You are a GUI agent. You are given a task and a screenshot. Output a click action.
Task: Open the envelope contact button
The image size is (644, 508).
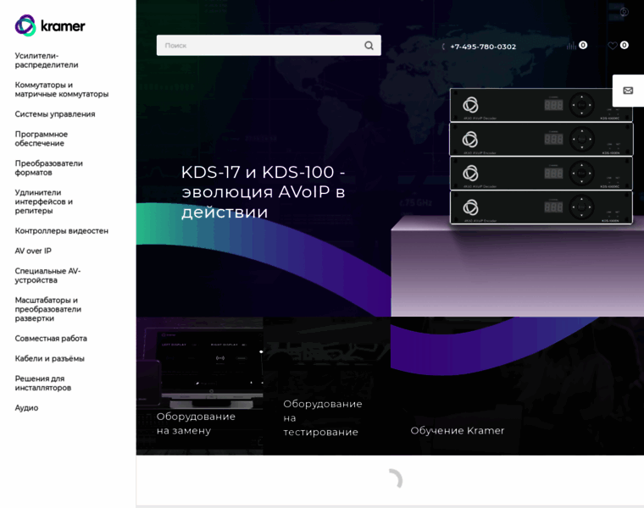pyautogui.click(x=628, y=91)
